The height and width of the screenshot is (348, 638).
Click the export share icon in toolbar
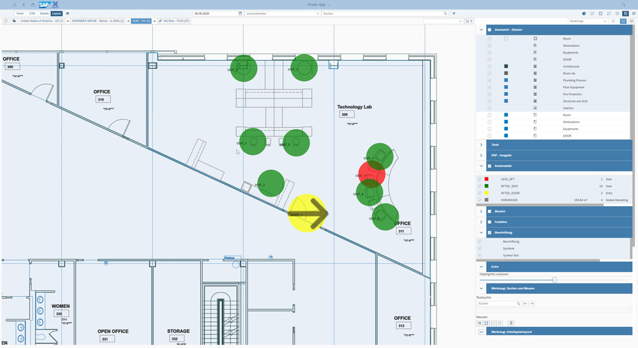[x=592, y=13]
